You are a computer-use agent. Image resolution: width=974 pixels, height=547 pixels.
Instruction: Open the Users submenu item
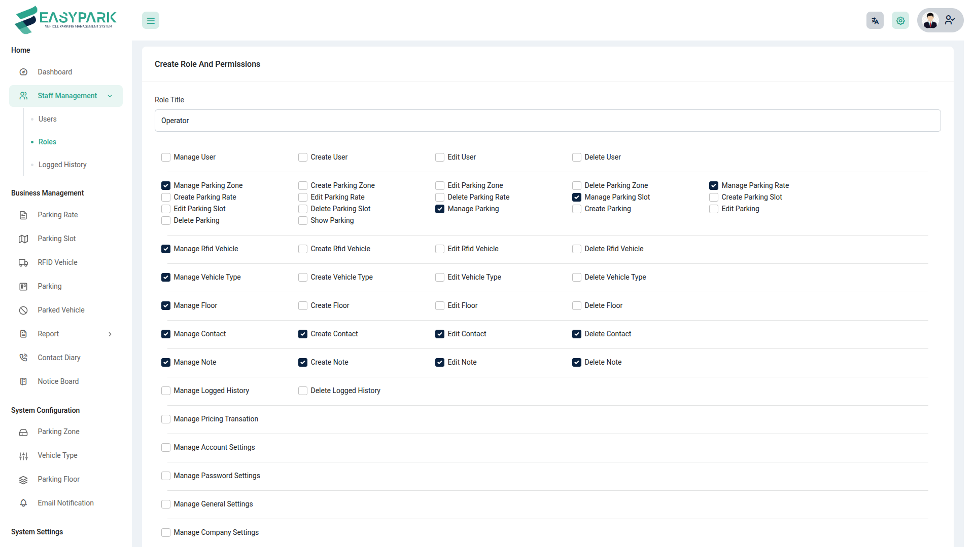[x=48, y=119]
